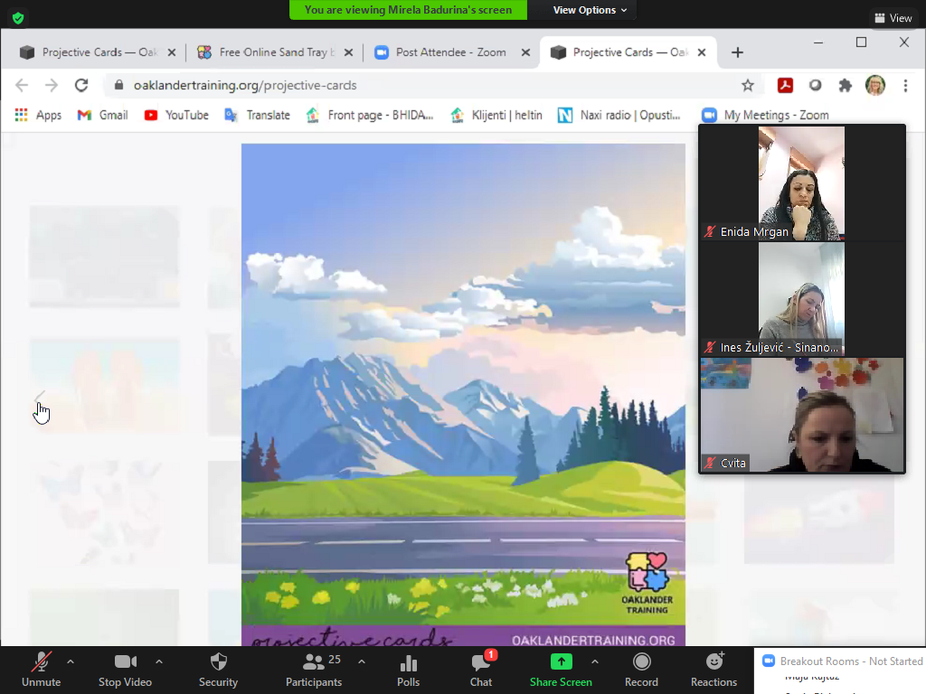This screenshot has height=694, width=926.
Task: Expand audio options arrow beside Unmute
Action: (x=71, y=661)
